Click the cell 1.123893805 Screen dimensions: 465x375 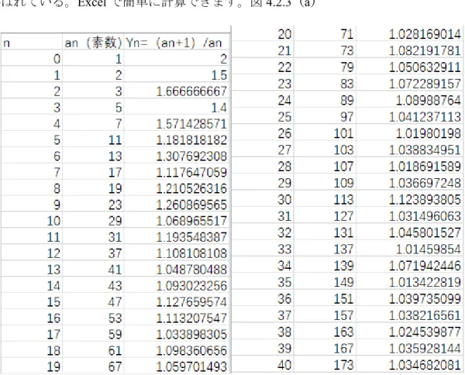409,199
